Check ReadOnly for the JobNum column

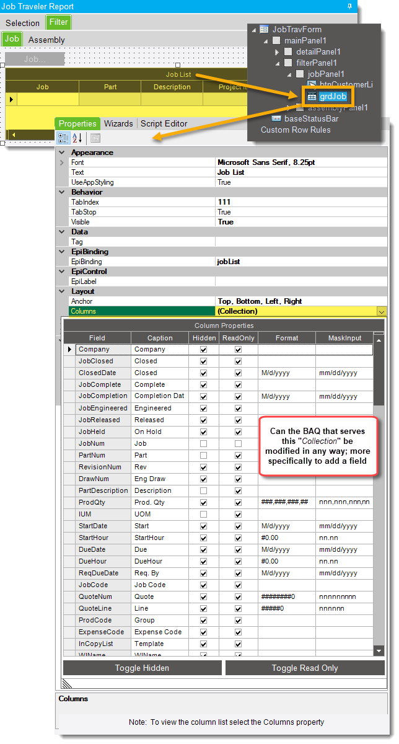(238, 444)
